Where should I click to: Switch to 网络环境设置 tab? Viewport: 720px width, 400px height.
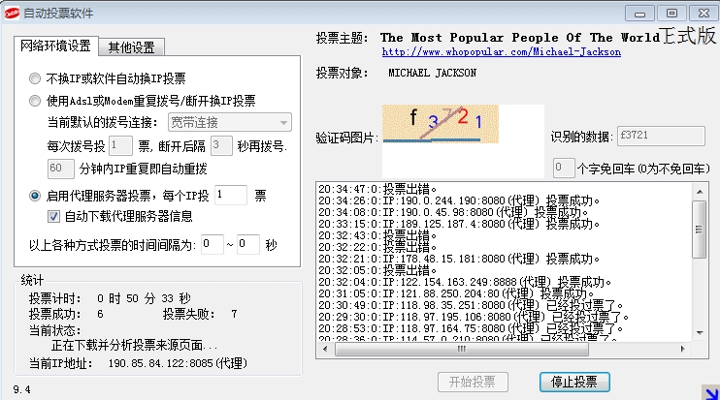click(55, 46)
